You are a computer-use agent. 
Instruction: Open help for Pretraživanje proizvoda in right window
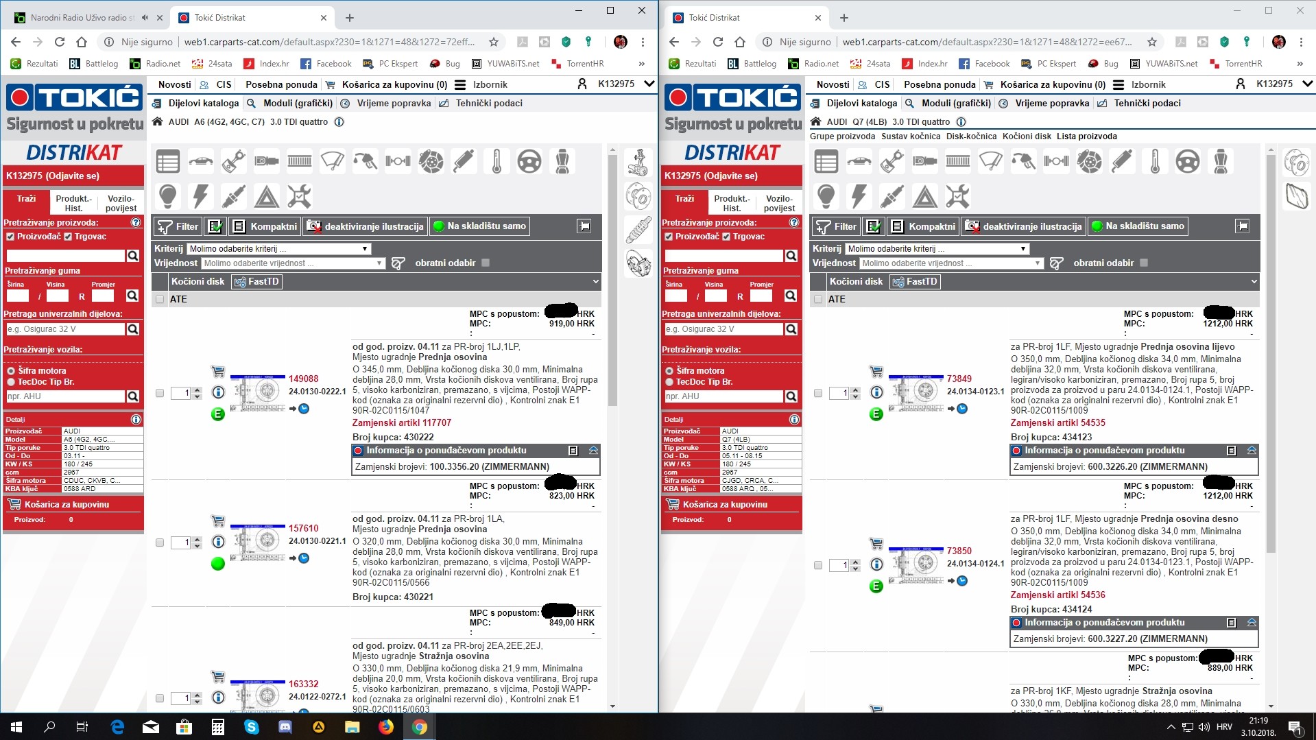[794, 222]
